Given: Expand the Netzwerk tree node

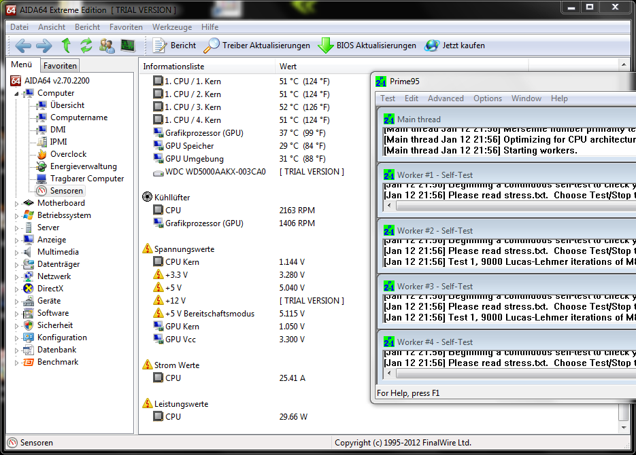Looking at the screenshot, I should click(x=16, y=277).
